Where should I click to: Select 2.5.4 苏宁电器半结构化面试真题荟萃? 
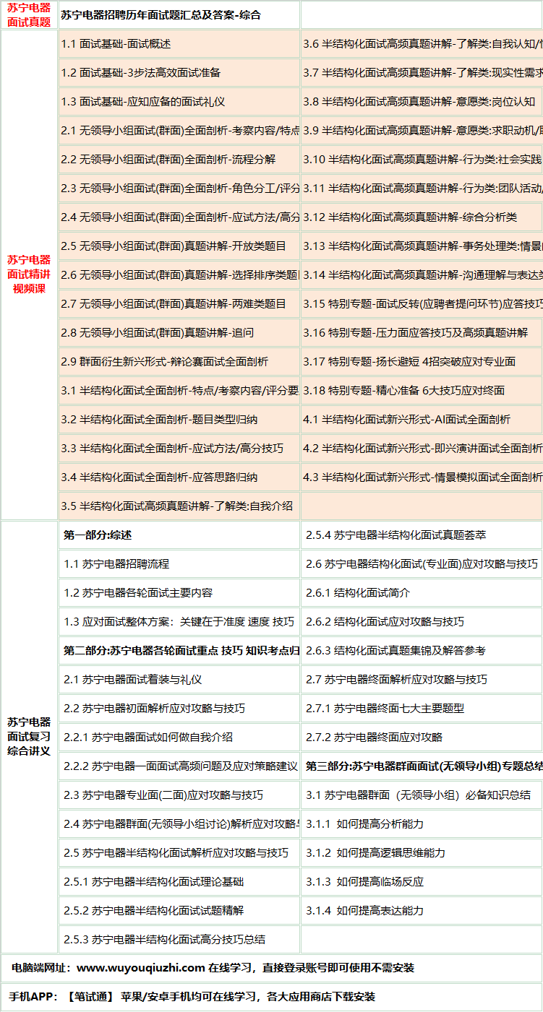click(396, 535)
